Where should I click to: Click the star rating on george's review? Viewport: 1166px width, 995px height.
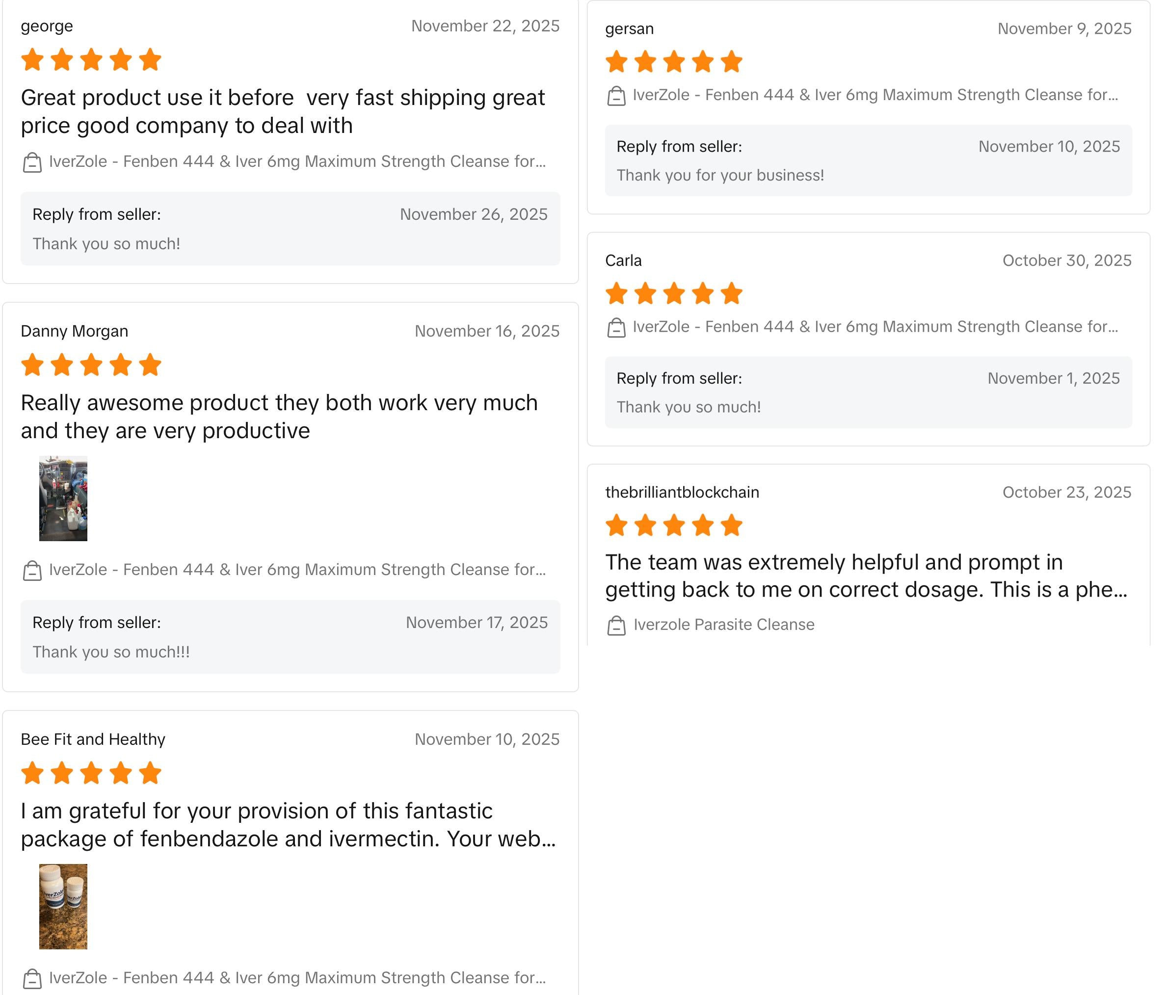click(91, 60)
